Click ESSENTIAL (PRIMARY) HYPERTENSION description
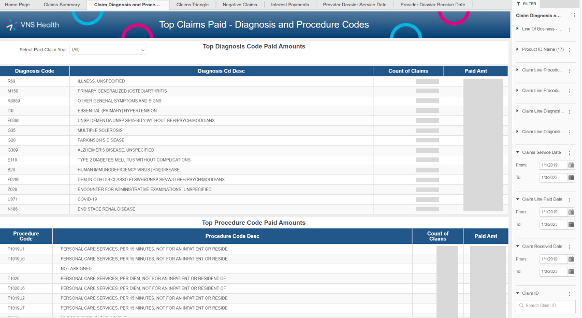Image resolution: width=582 pixels, height=318 pixels. tap(117, 111)
